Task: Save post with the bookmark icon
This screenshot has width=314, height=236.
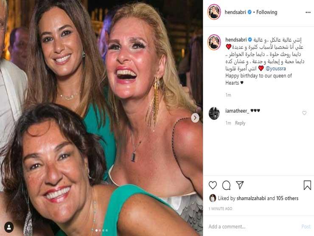Action: click(x=307, y=185)
